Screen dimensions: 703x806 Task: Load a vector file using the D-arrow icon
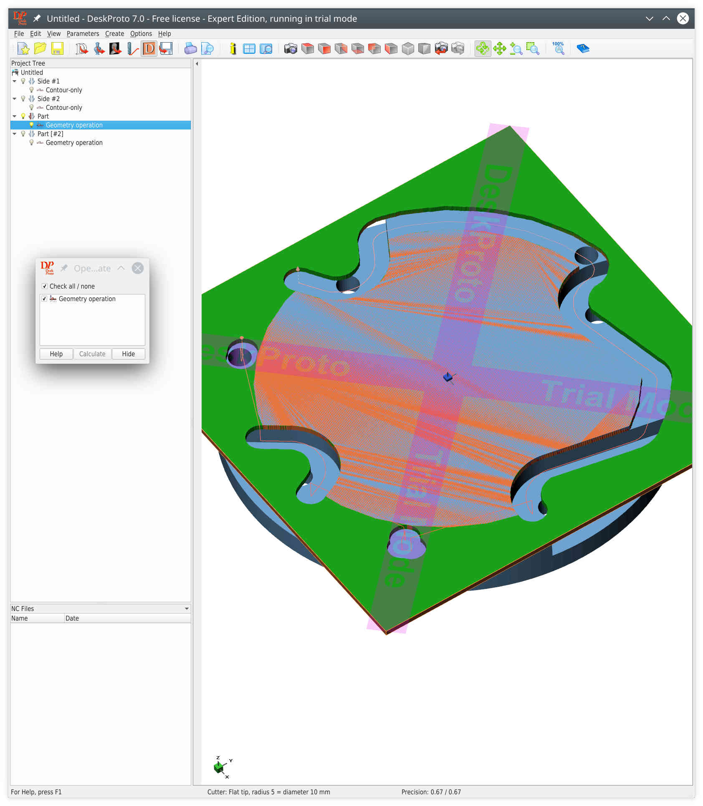[x=82, y=49]
